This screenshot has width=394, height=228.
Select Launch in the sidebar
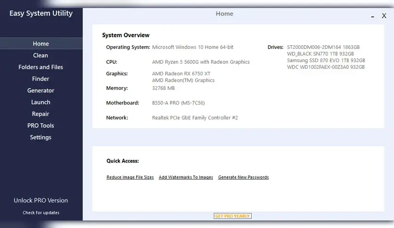point(41,102)
